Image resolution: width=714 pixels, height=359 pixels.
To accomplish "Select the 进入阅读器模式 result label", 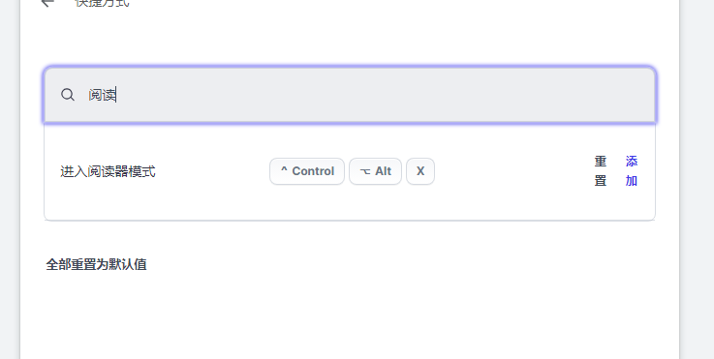I will tap(108, 171).
